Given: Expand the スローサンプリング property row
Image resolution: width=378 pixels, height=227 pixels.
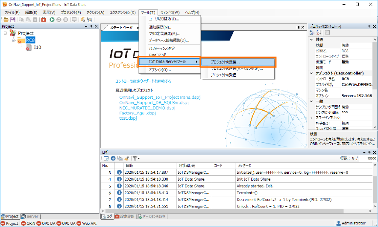Looking at the screenshot, I should point(311,117).
